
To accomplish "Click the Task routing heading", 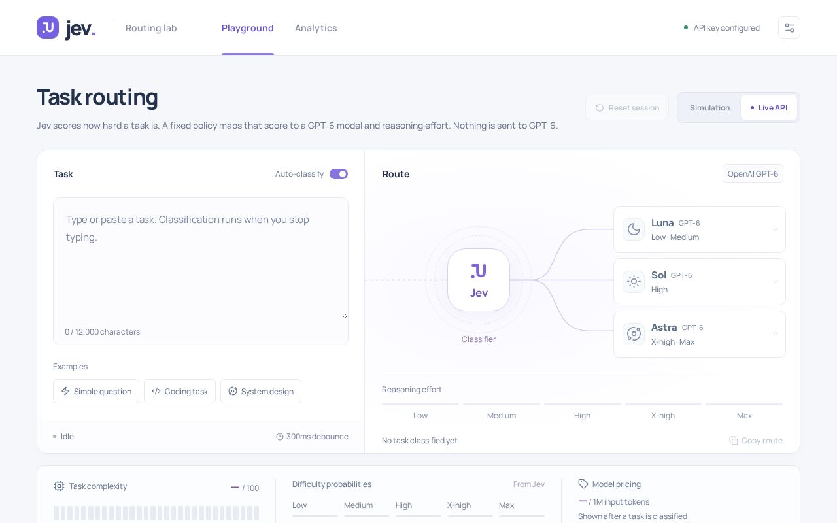I will pyautogui.click(x=97, y=97).
